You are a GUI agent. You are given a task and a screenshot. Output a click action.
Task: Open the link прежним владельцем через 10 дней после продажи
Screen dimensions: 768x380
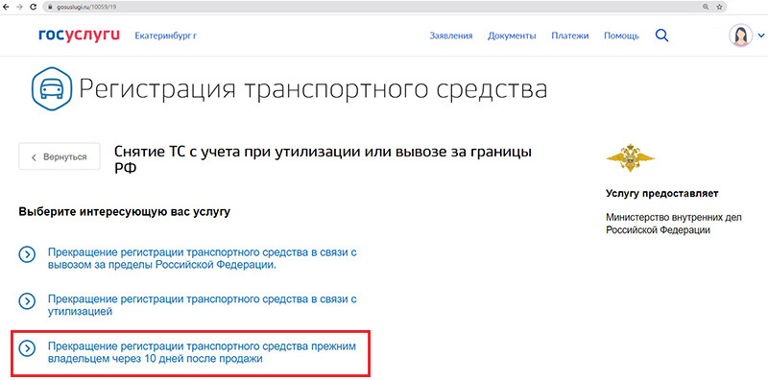pyautogui.click(x=202, y=352)
